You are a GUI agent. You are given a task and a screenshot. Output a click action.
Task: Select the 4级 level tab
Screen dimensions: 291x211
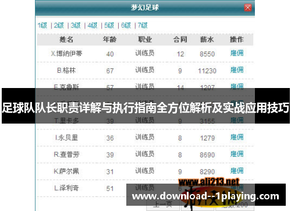(x=93, y=26)
